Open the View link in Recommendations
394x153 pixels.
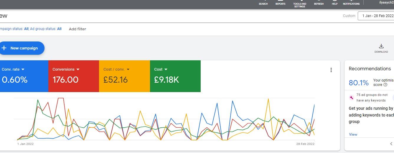[x=353, y=134]
